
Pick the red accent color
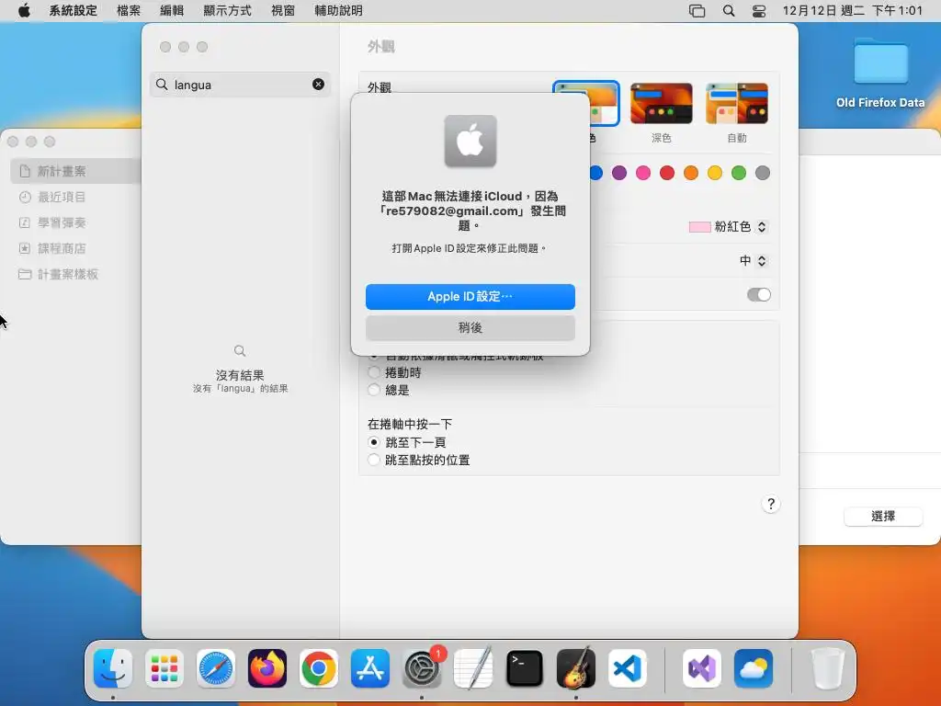click(x=667, y=173)
